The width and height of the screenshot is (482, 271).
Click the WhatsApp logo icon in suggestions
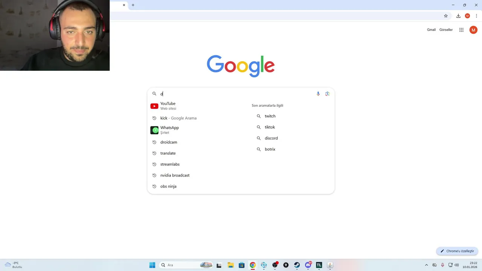click(x=154, y=130)
